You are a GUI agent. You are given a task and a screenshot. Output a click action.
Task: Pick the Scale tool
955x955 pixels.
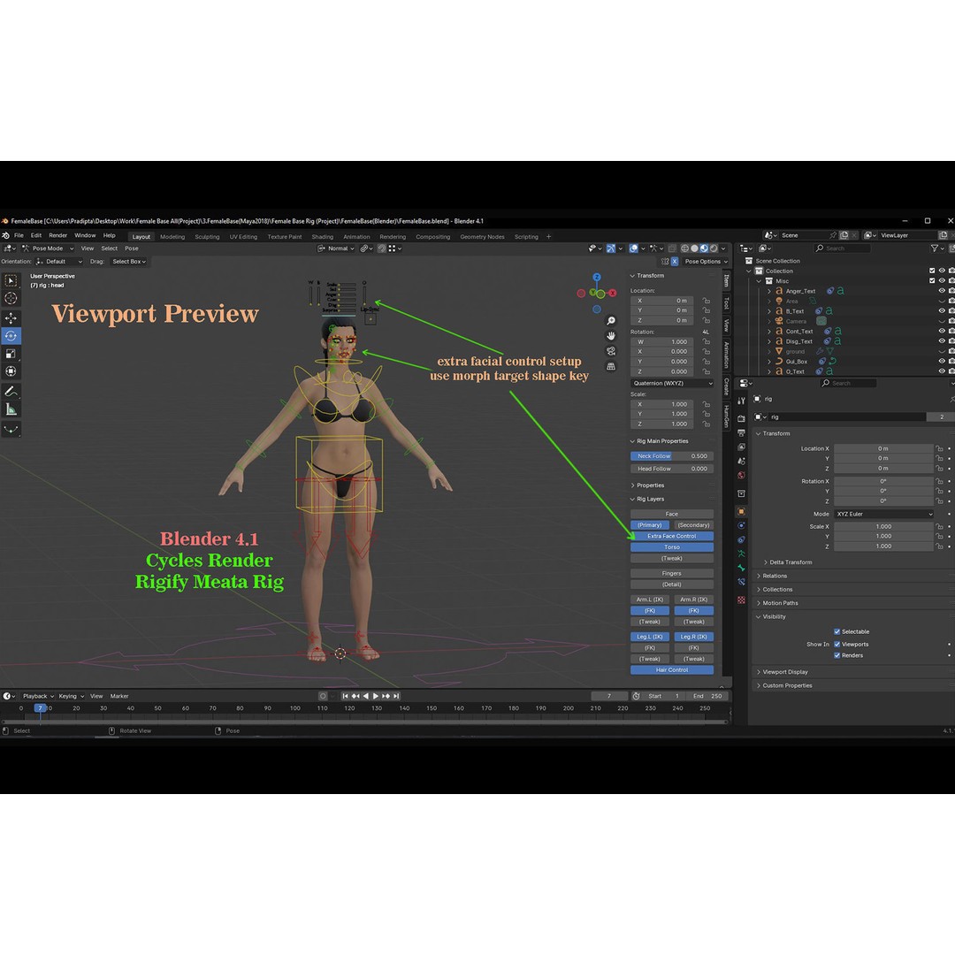pos(11,353)
